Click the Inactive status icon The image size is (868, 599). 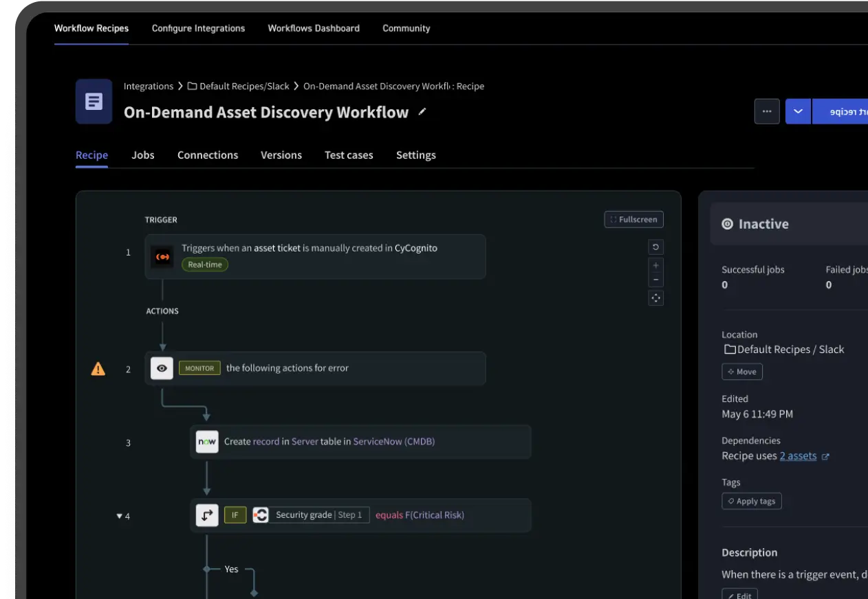(x=727, y=224)
